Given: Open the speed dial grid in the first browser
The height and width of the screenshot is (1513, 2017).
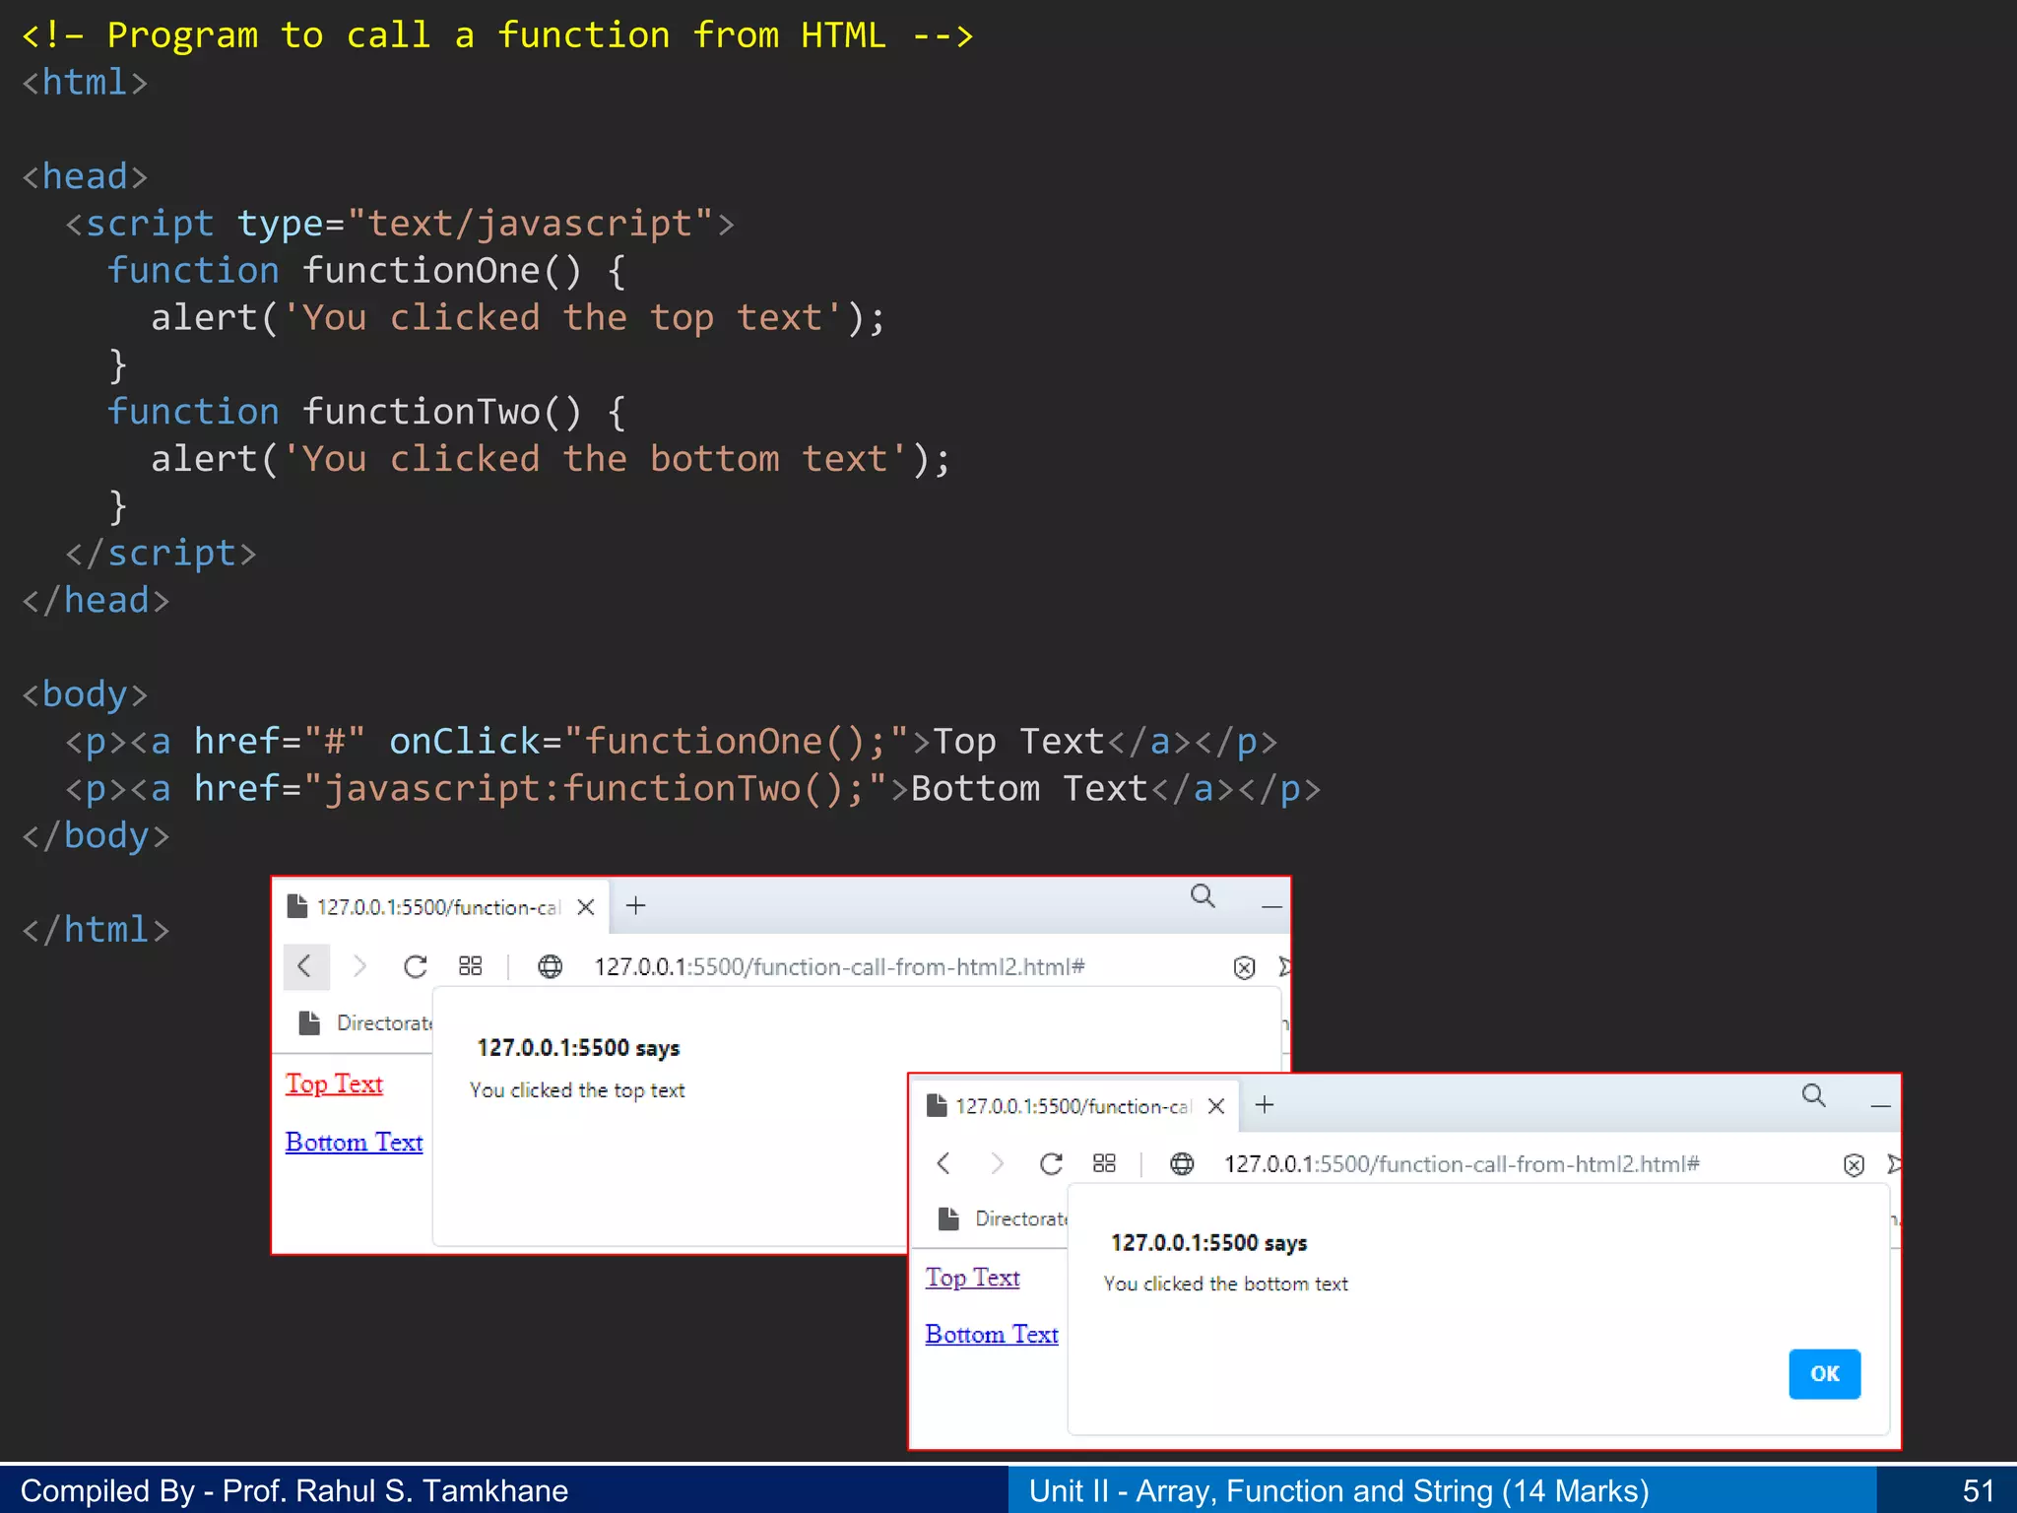Looking at the screenshot, I should coord(471,966).
